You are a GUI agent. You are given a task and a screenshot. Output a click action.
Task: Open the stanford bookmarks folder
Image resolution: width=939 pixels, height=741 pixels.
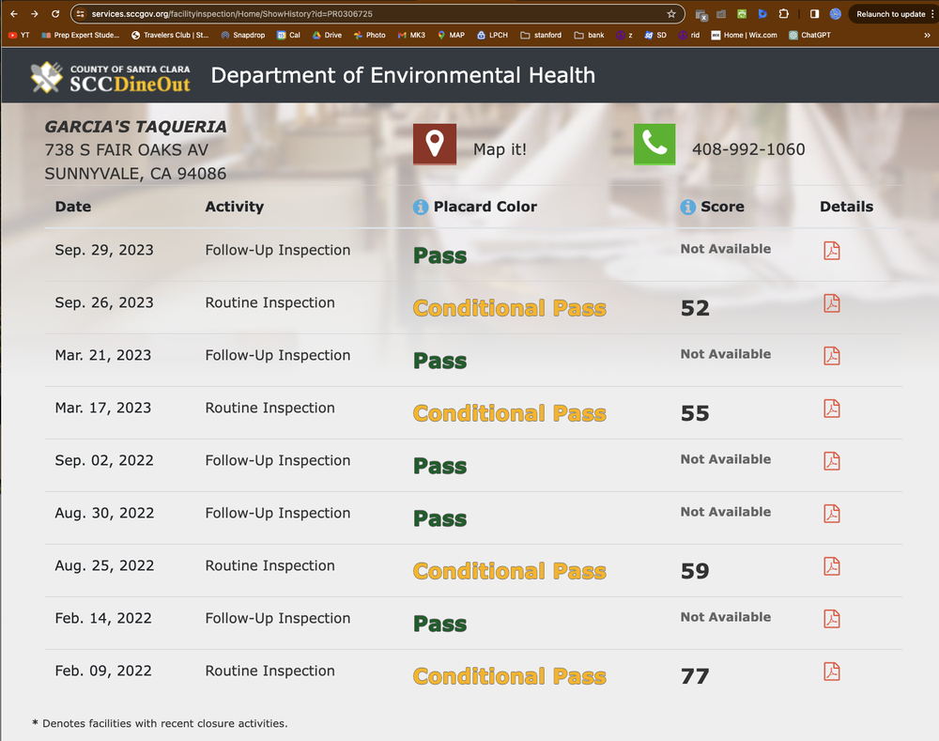(540, 35)
